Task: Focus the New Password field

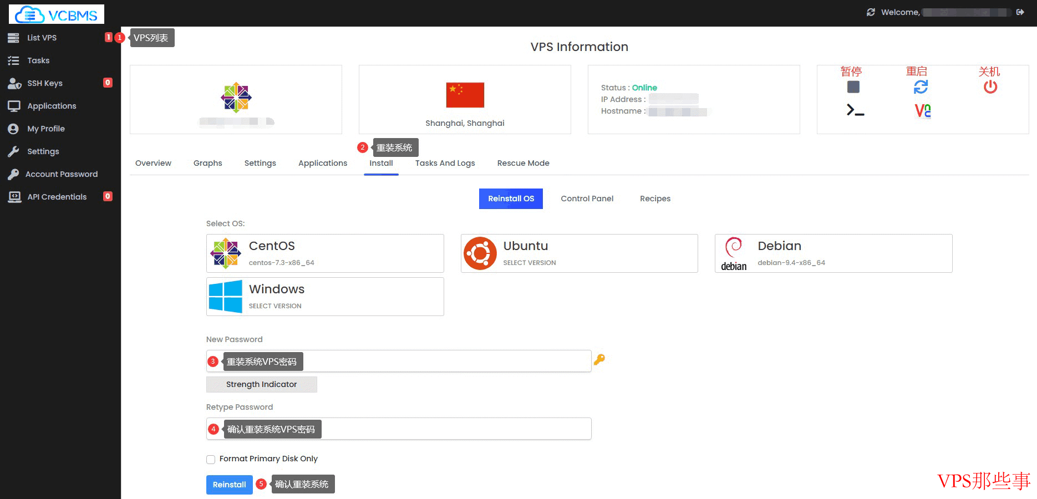Action: (x=399, y=361)
